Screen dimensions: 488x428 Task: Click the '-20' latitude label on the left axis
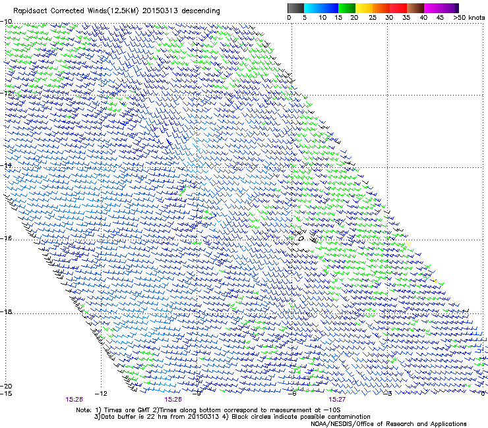tap(6, 386)
